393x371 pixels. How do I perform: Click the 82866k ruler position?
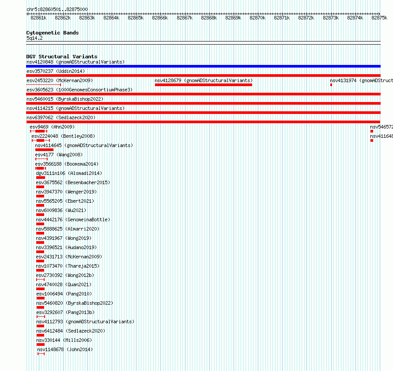[160, 18]
